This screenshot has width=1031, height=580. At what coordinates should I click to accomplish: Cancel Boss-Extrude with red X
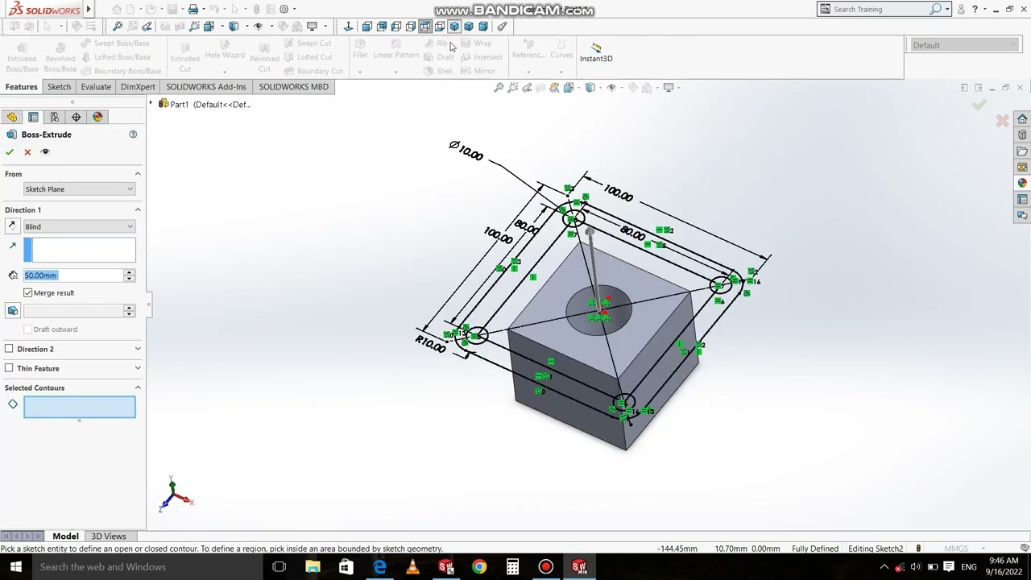click(x=27, y=152)
